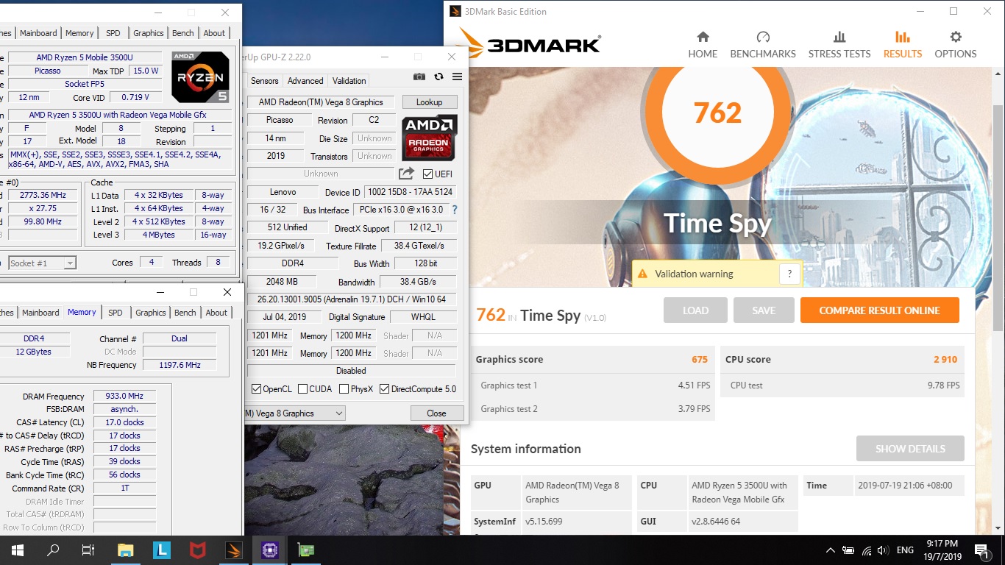The height and width of the screenshot is (565, 1005).
Task: Open 3DMark HOME section
Action: (x=703, y=45)
